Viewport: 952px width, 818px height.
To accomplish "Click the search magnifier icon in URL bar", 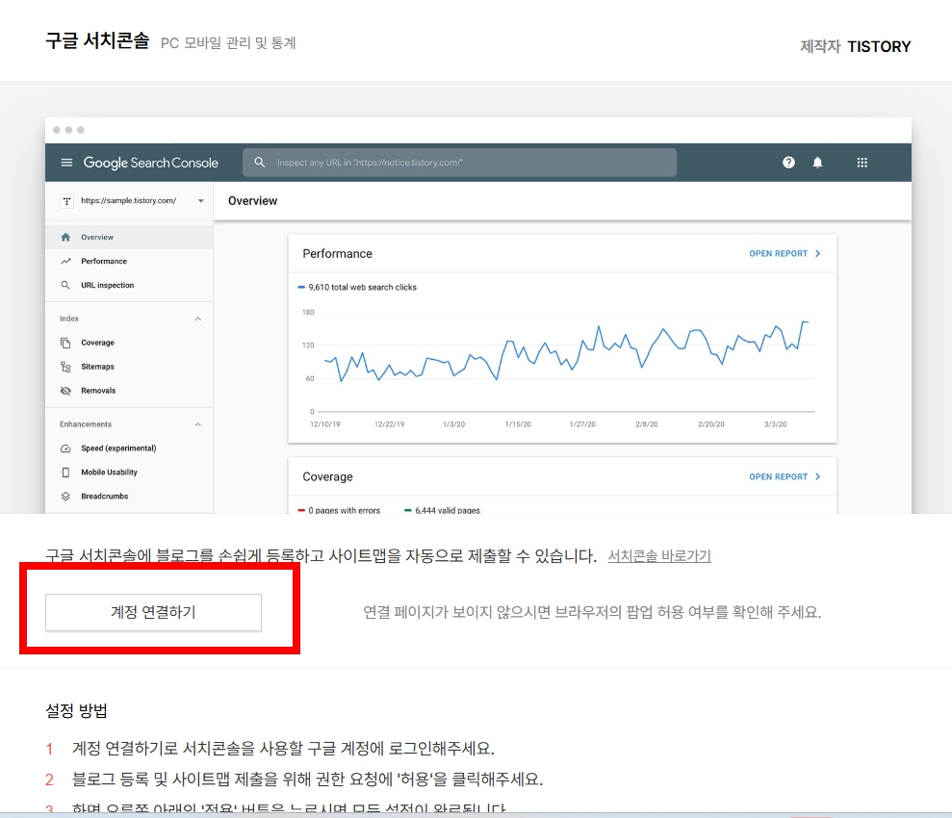I will [x=260, y=163].
